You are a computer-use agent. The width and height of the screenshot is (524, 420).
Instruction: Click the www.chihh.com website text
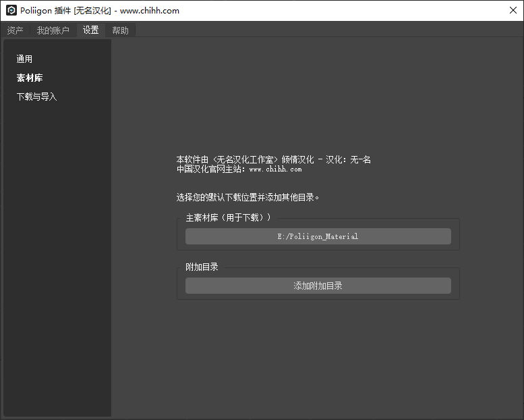pyautogui.click(x=275, y=169)
